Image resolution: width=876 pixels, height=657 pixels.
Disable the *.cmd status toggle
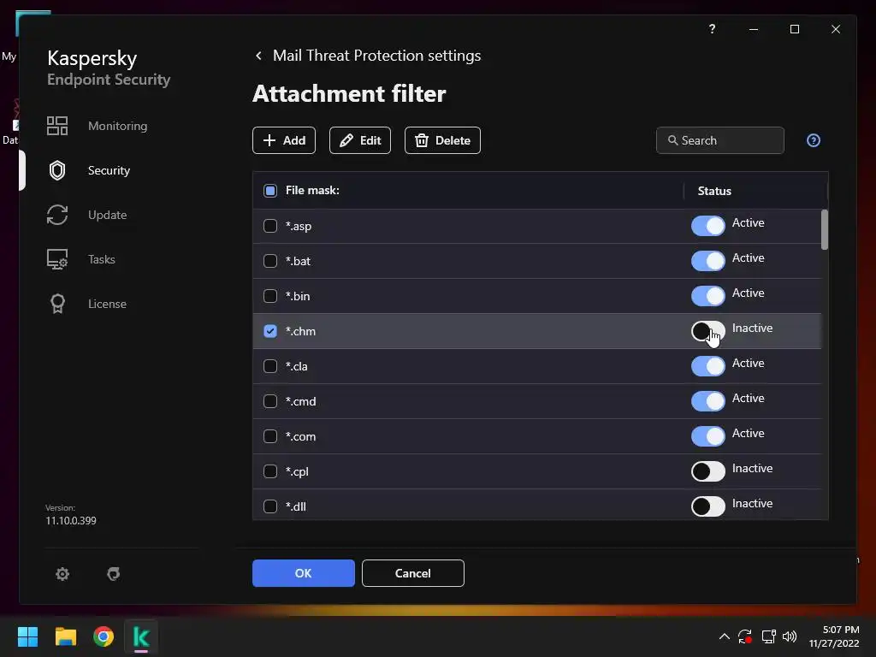[x=707, y=401]
